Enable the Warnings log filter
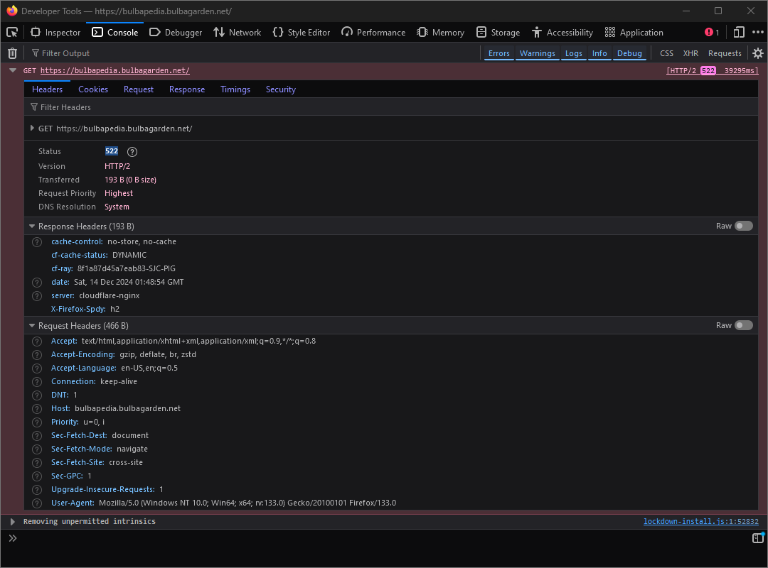The height and width of the screenshot is (568, 768). coord(537,53)
